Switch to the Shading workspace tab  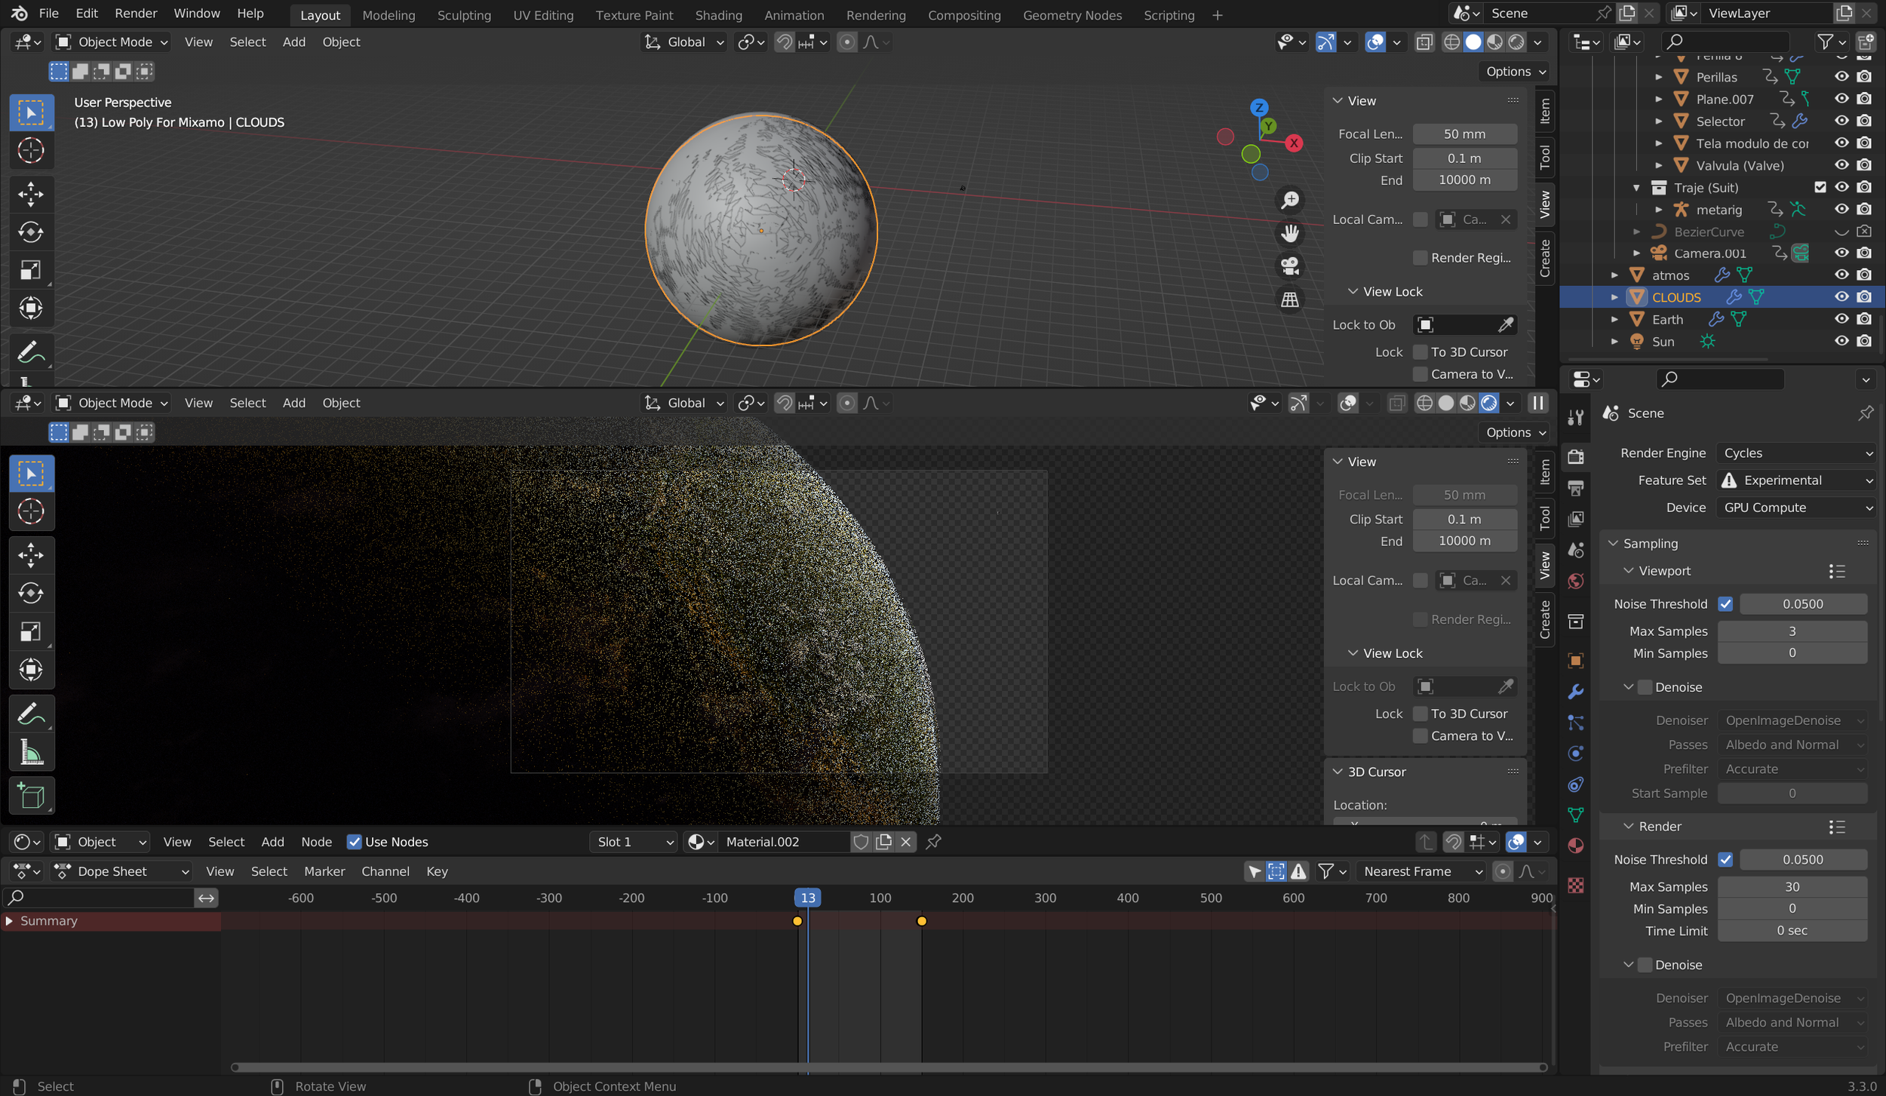pos(717,14)
